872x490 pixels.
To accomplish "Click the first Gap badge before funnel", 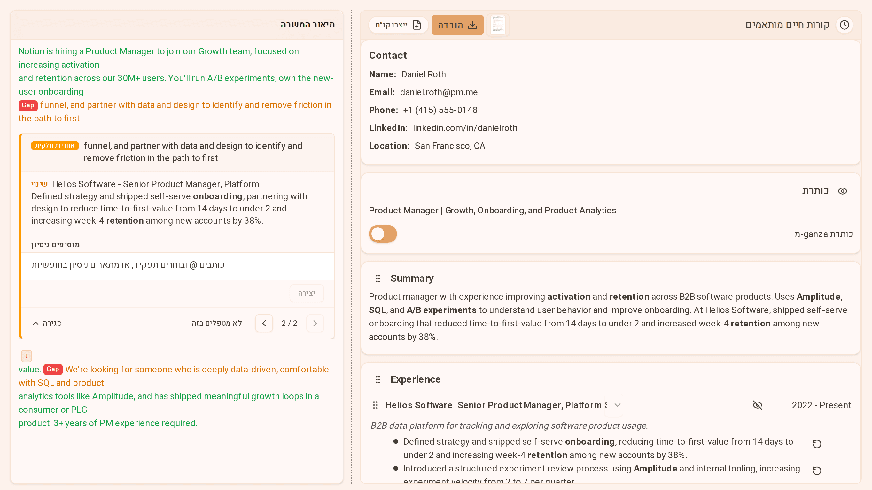I will tap(28, 105).
